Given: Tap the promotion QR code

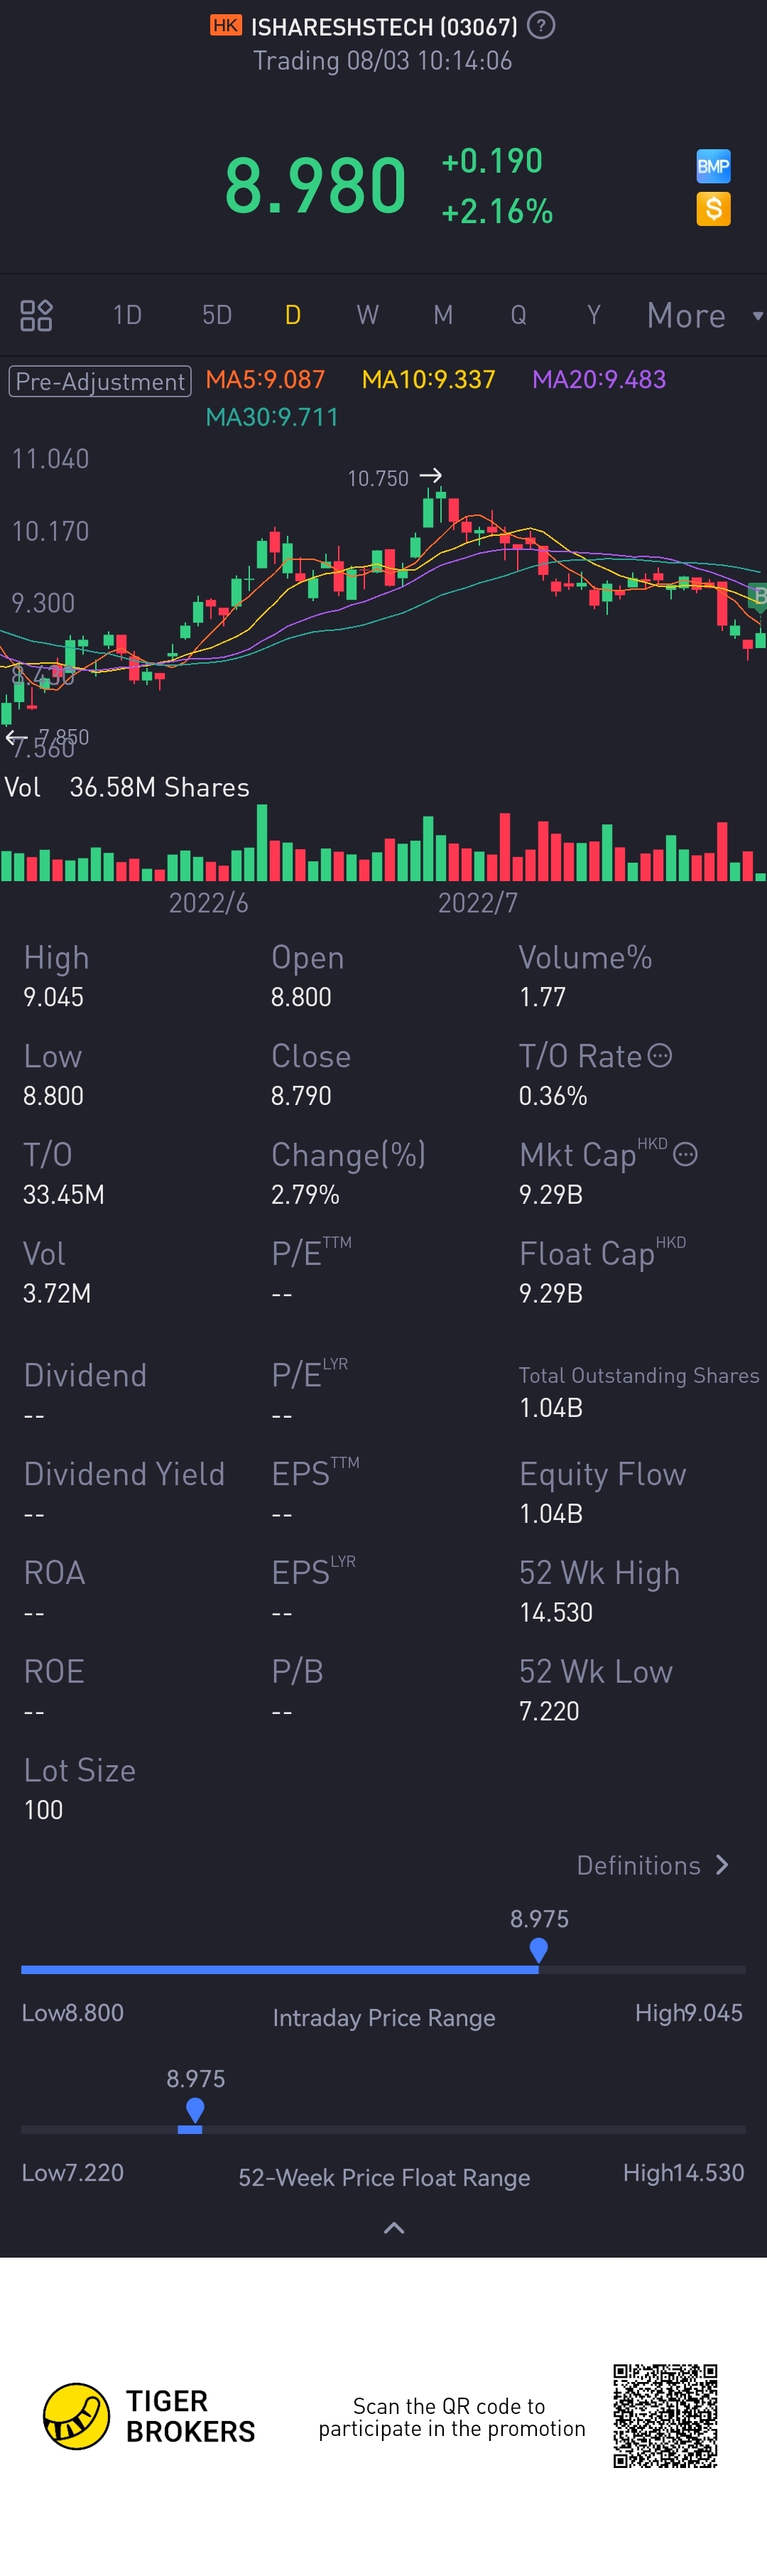Looking at the screenshot, I should 665,2415.
